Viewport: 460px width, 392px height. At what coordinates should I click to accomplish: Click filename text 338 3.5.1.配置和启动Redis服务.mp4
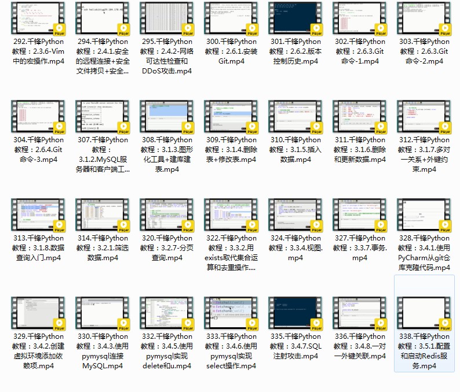coord(424,352)
